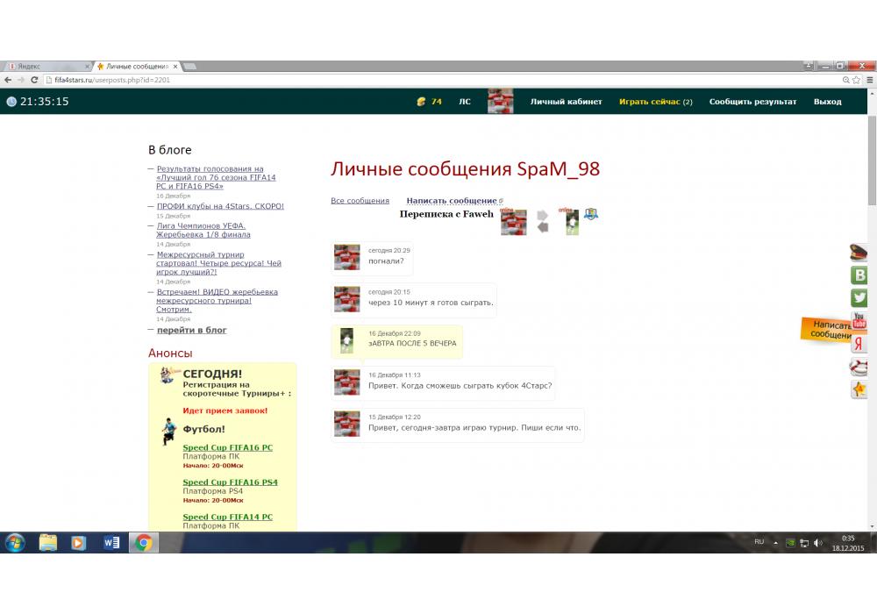Click the coin balance icon
Screen dimensions: 877x614
[x=421, y=101]
